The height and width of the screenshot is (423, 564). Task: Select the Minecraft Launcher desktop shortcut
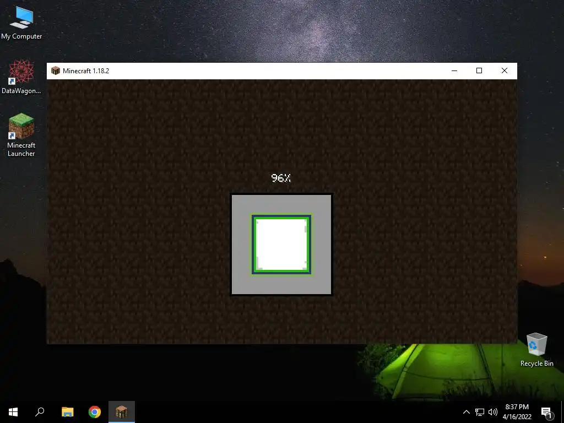click(21, 135)
